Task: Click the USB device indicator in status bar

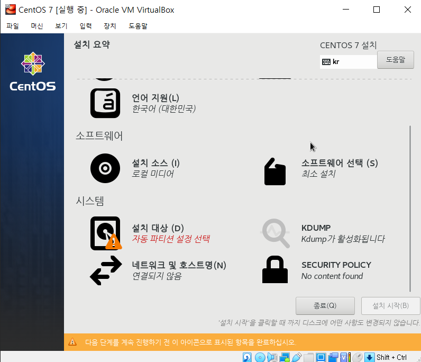Action: (296, 357)
